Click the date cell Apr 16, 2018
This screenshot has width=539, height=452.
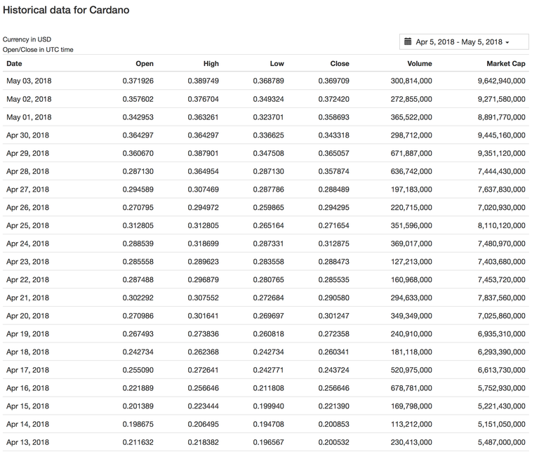27,388
